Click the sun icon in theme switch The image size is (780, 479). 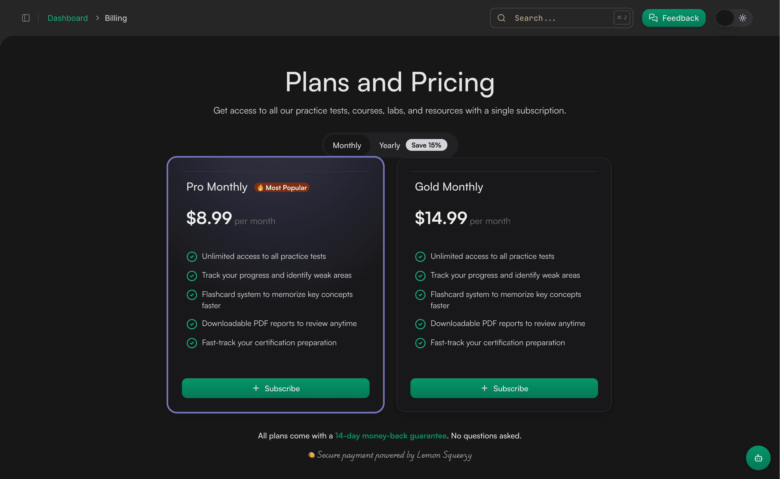click(743, 18)
